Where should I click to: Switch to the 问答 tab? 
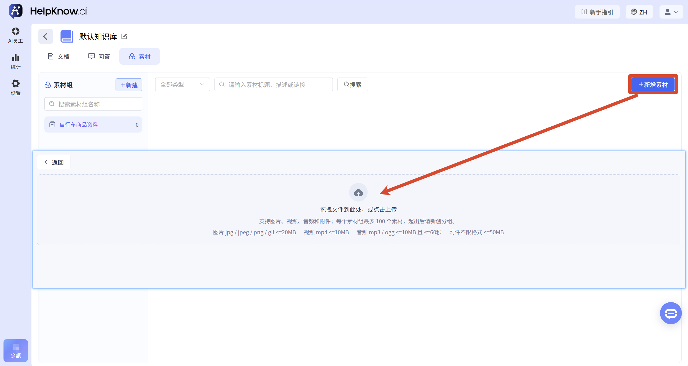pyautogui.click(x=99, y=56)
